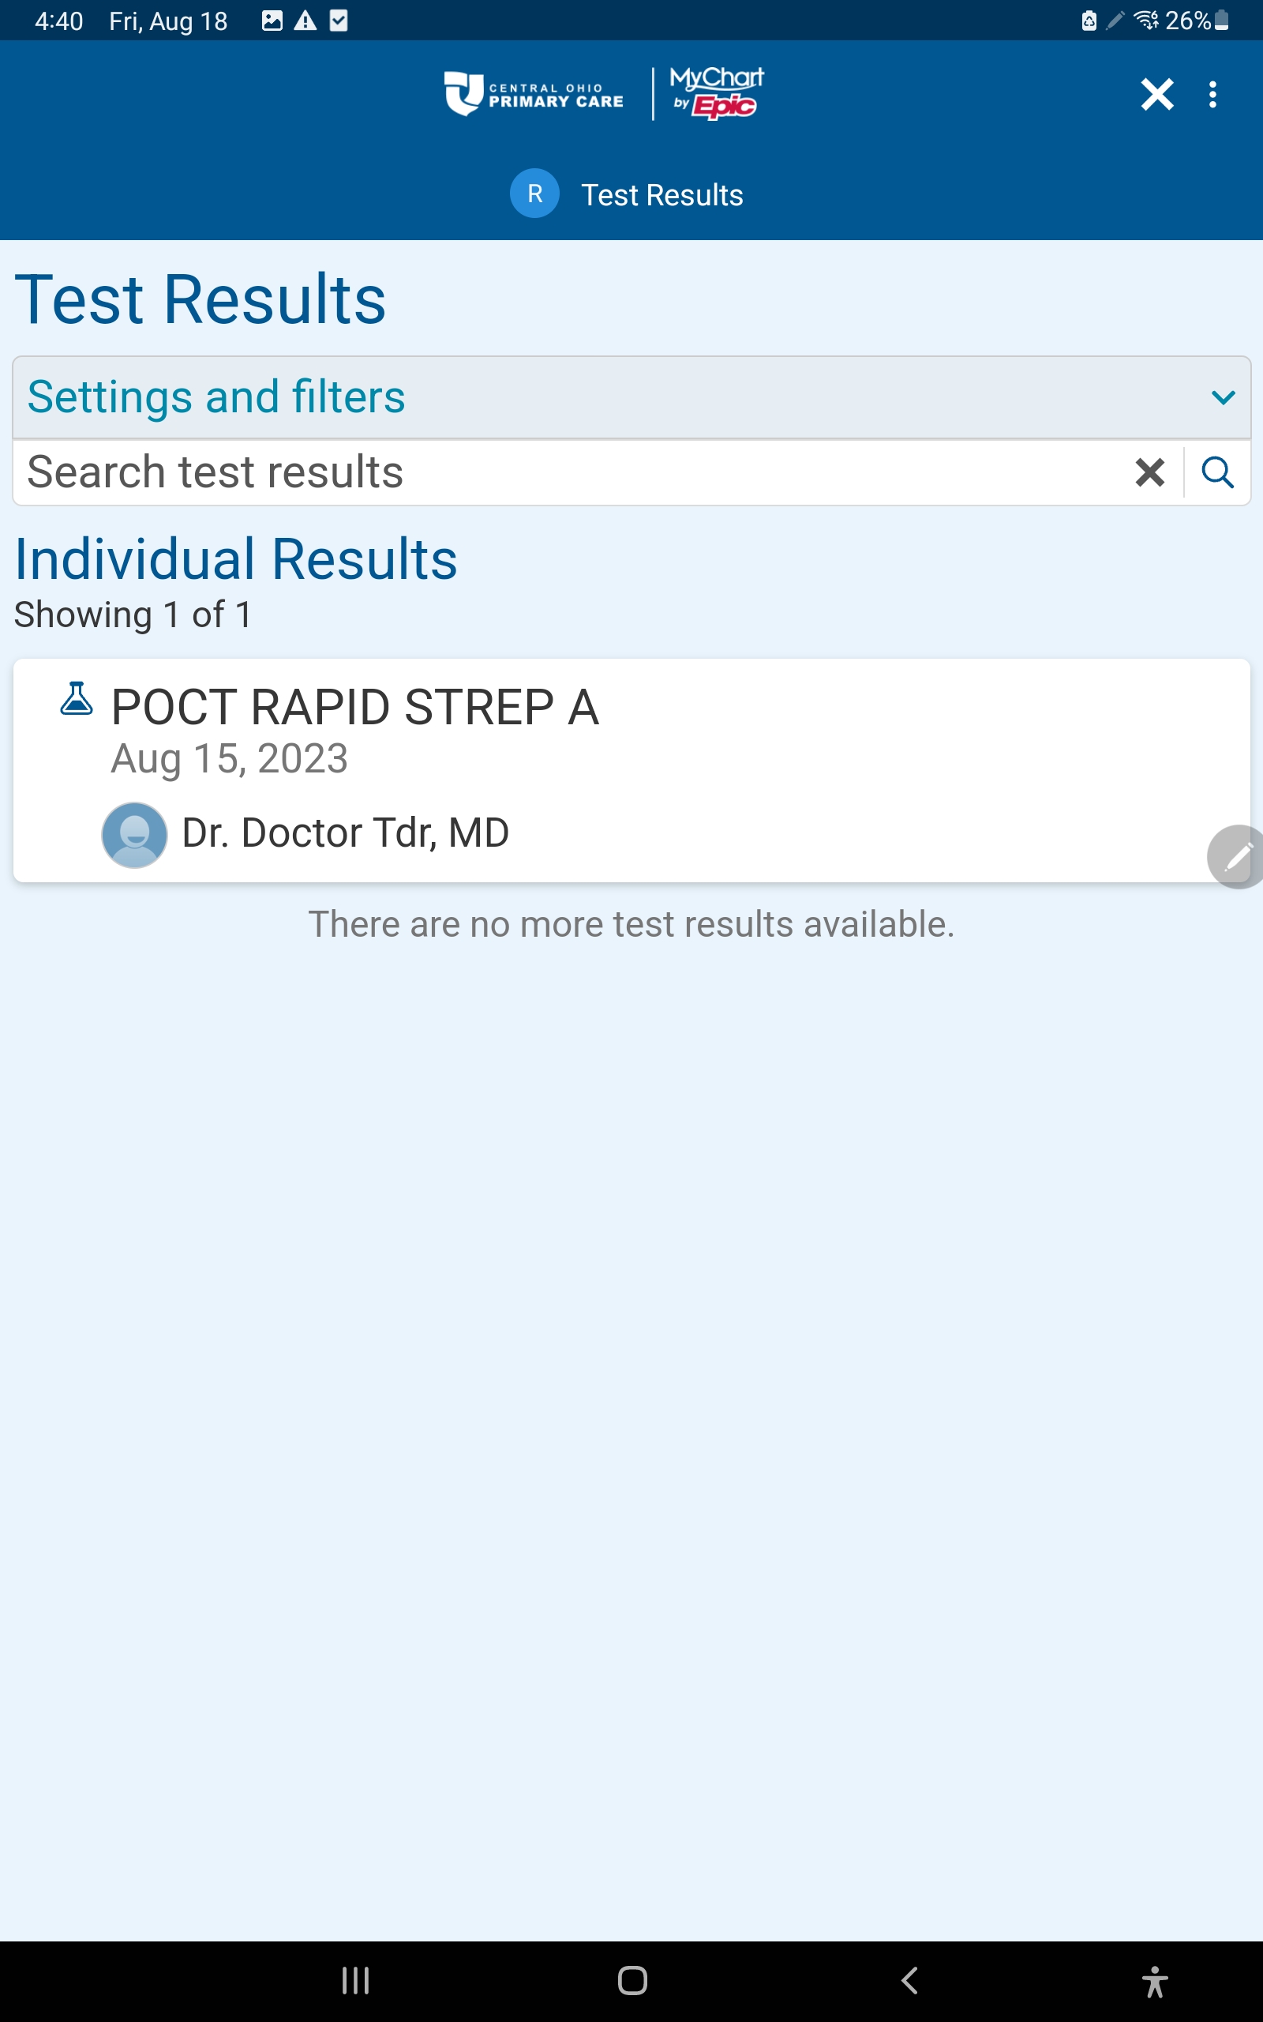This screenshot has width=1263, height=2022.
Task: Open the accessibility shortcut figure icon
Action: click(1154, 1981)
